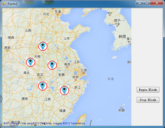The height and width of the screenshot is (128, 165).
Task: Click the marker pin west of 南京
Action: (x=52, y=65)
